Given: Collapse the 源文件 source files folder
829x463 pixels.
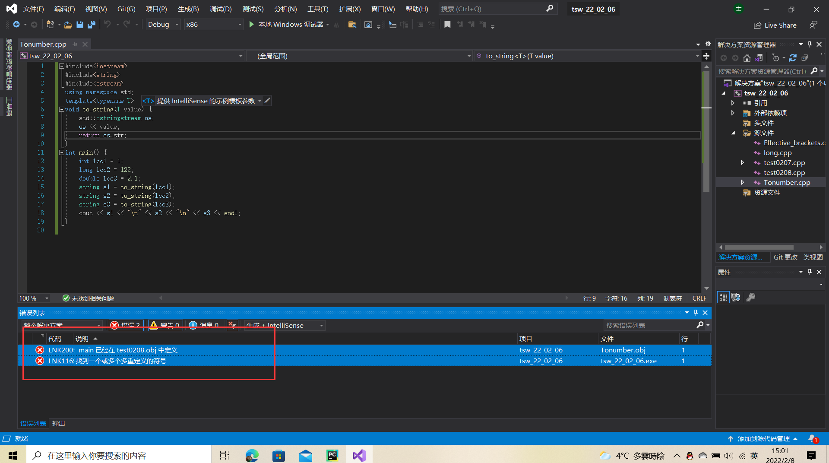Looking at the screenshot, I should 733,133.
